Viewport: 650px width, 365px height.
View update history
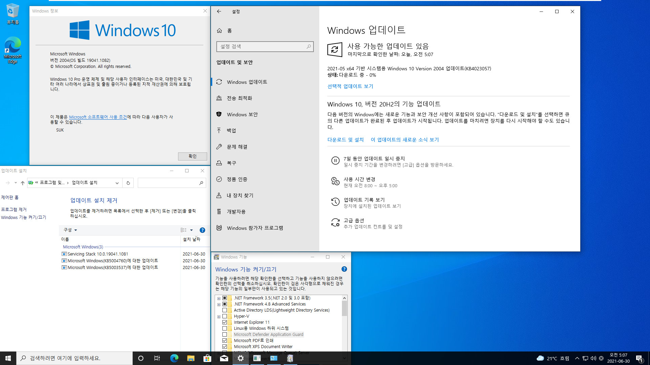tap(366, 203)
